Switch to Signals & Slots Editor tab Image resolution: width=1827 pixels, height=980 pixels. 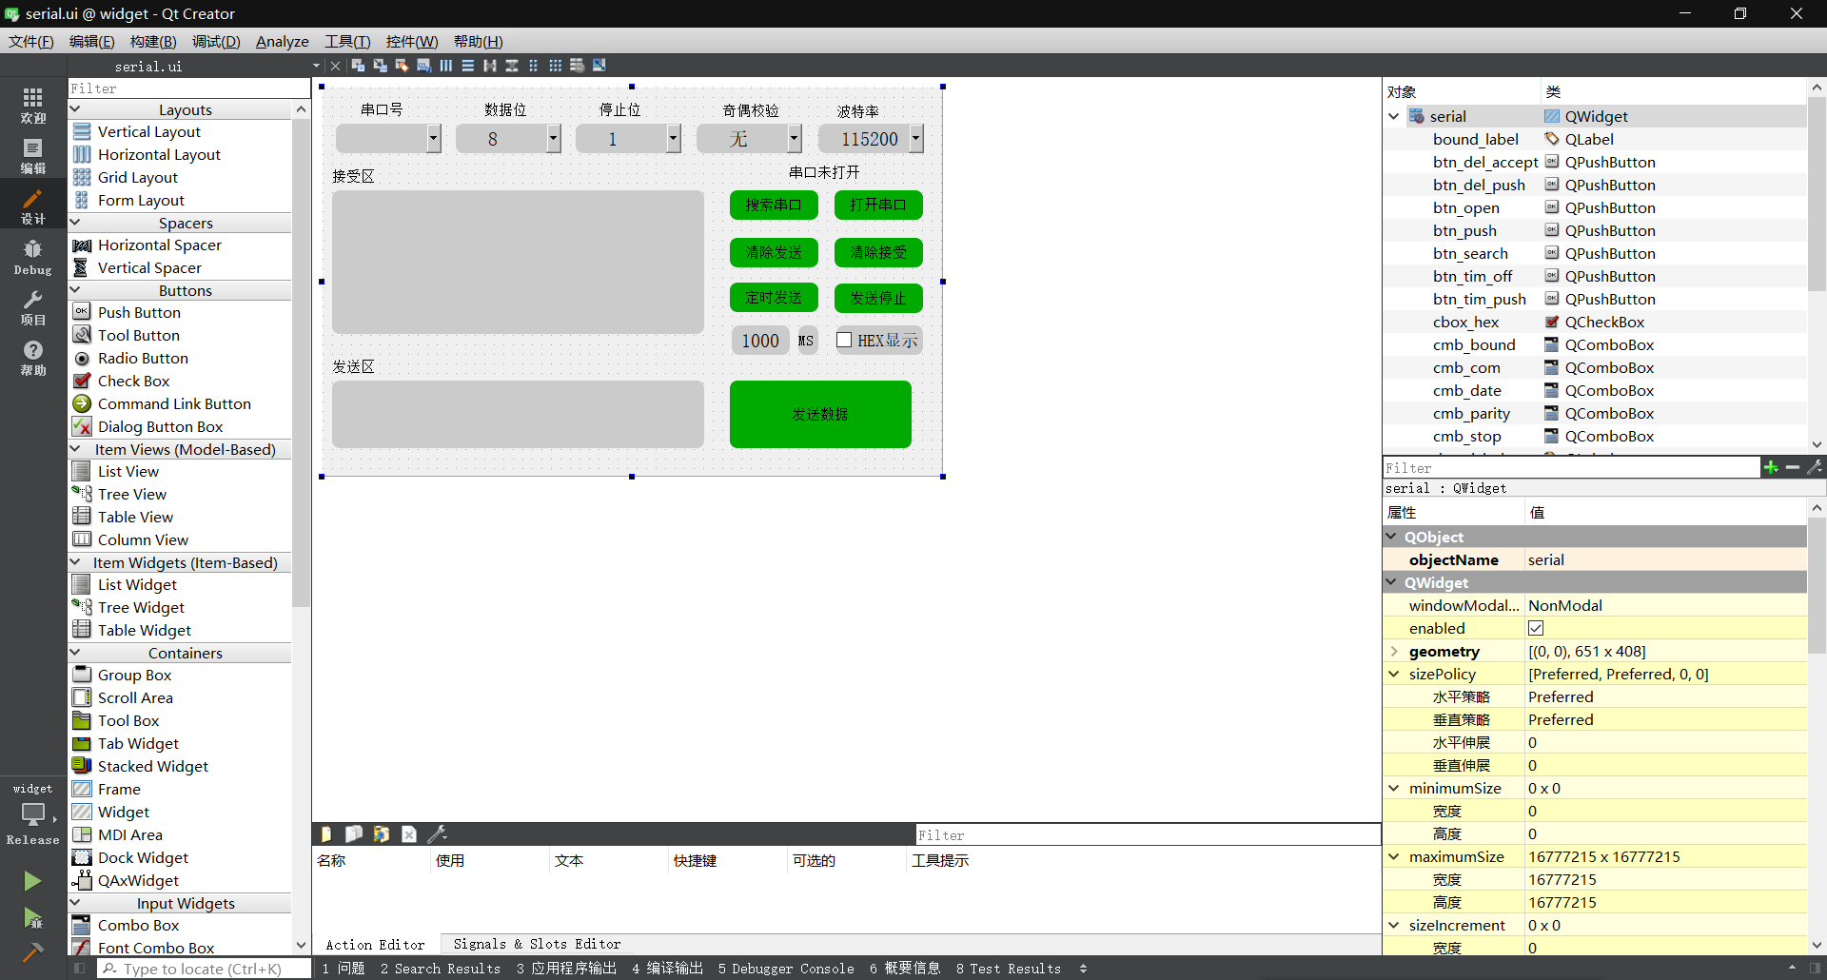tap(537, 944)
